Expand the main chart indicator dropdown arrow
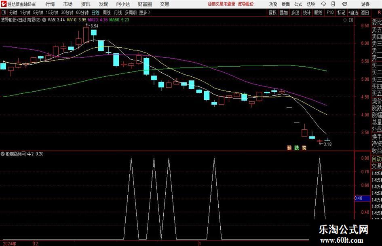 coord(44,20)
